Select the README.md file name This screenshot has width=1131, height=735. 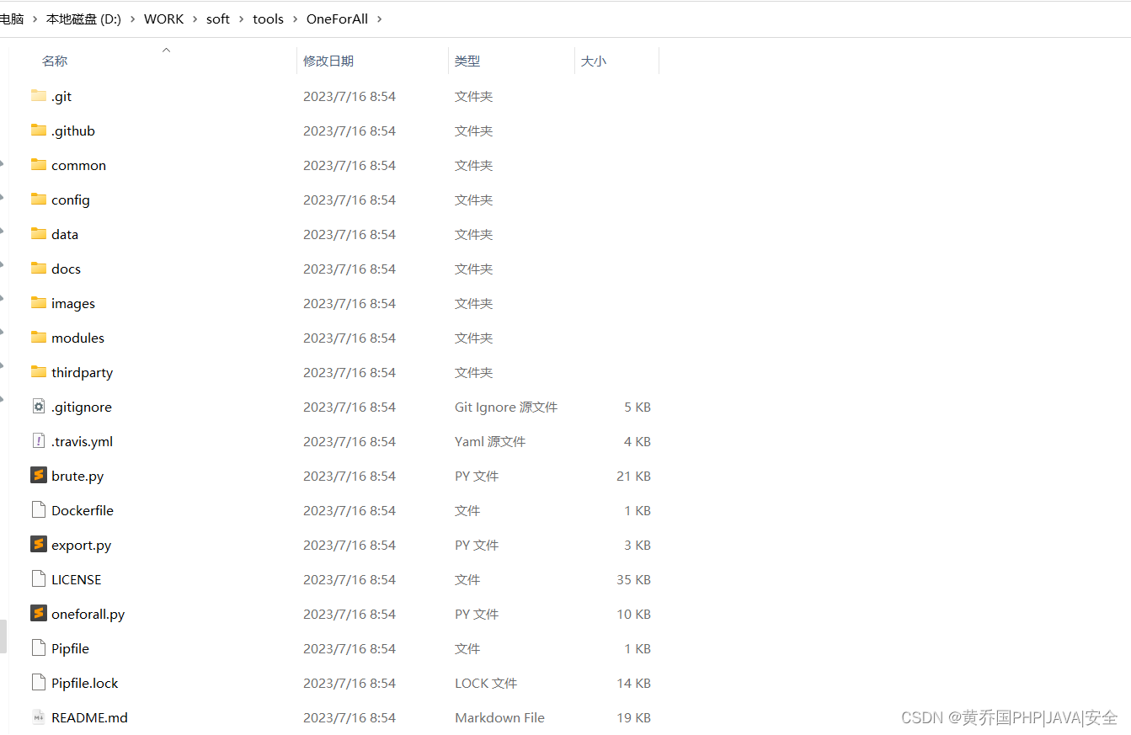[x=89, y=717]
